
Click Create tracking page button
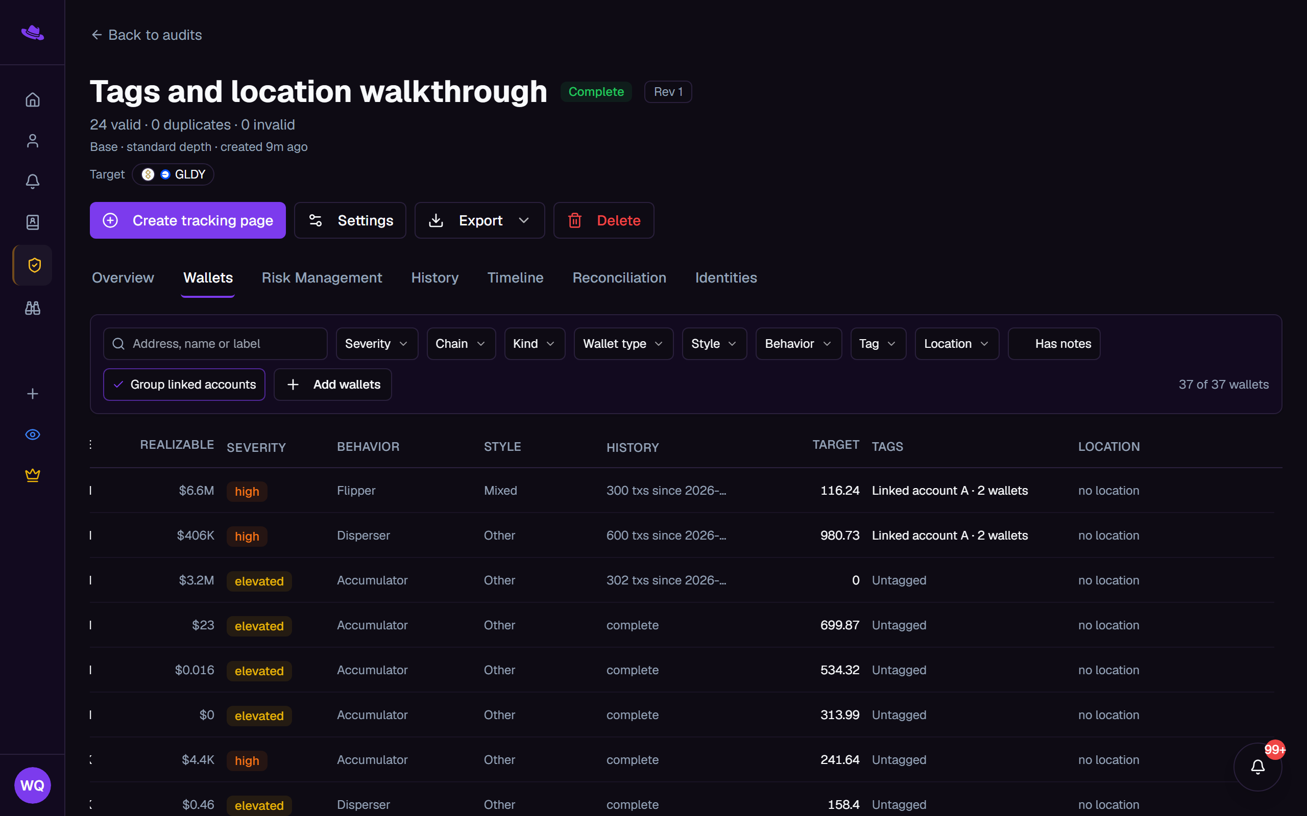(x=187, y=220)
